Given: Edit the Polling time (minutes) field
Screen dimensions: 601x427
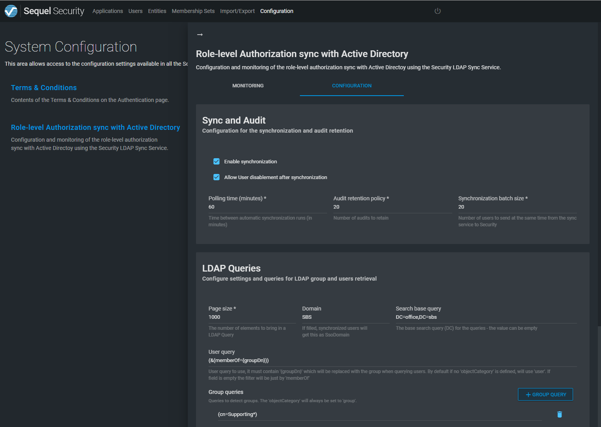Looking at the screenshot, I should 268,207.
